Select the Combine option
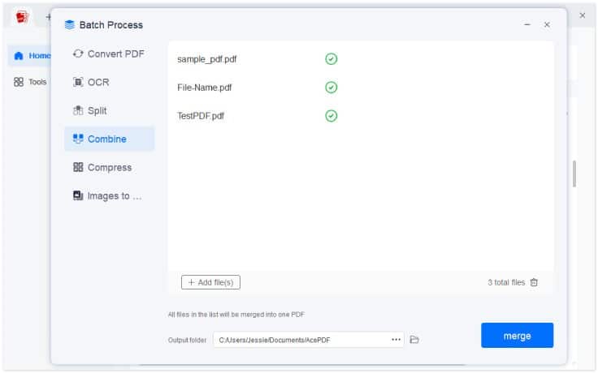598x373 pixels. pos(109,139)
